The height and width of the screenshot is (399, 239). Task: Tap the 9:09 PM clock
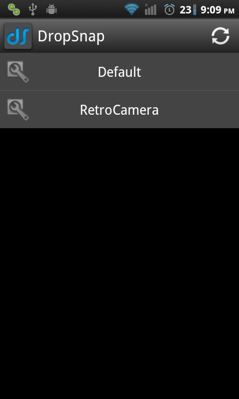(x=218, y=10)
